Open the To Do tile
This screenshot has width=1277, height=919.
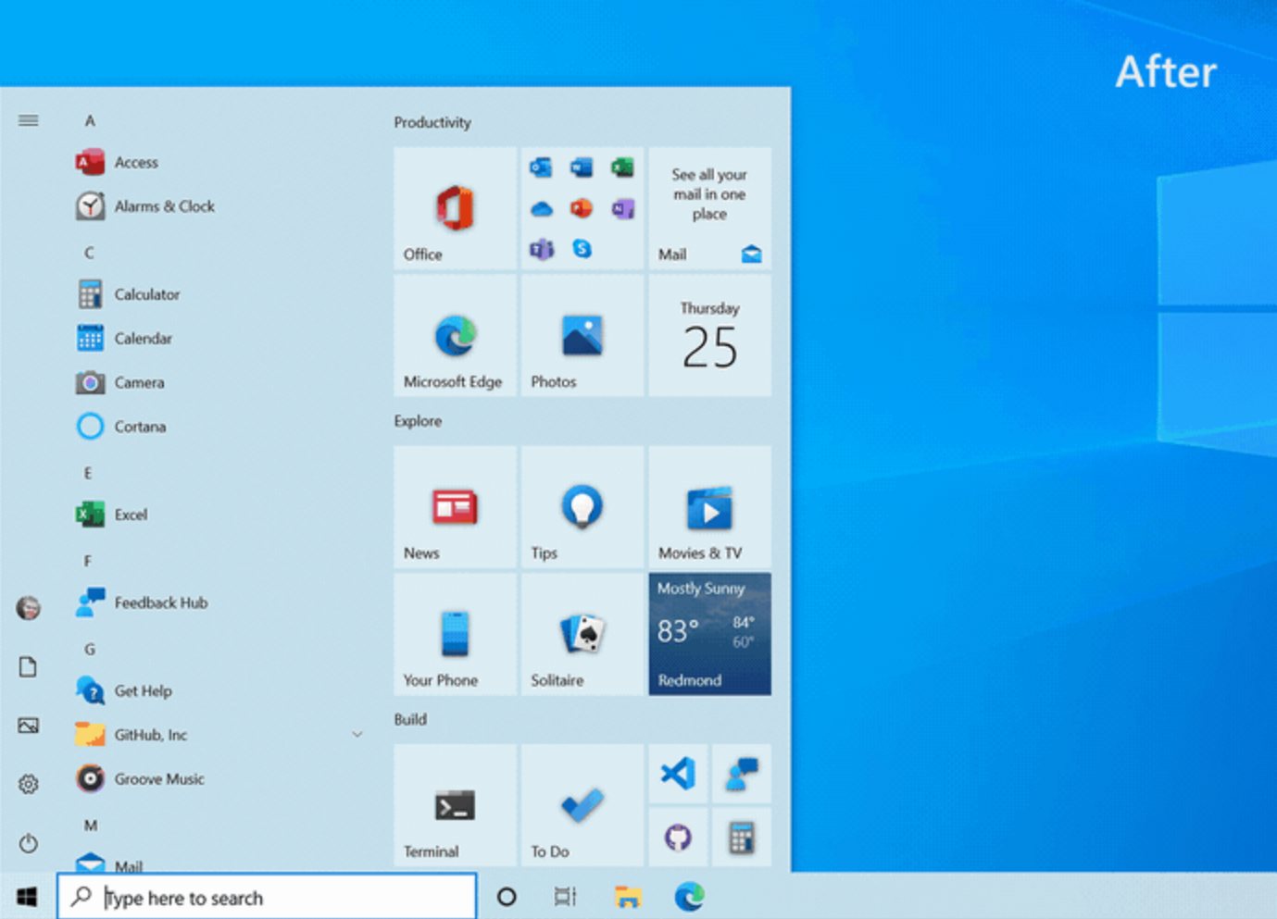[582, 805]
